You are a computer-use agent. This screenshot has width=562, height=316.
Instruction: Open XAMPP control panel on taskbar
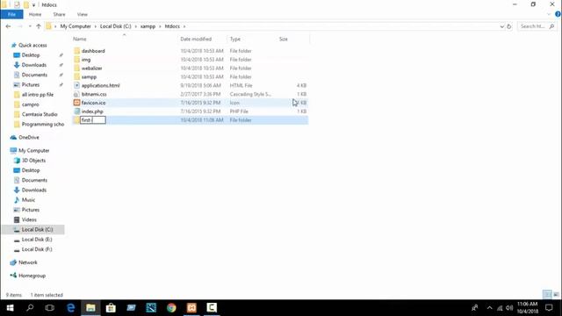[x=191, y=308]
